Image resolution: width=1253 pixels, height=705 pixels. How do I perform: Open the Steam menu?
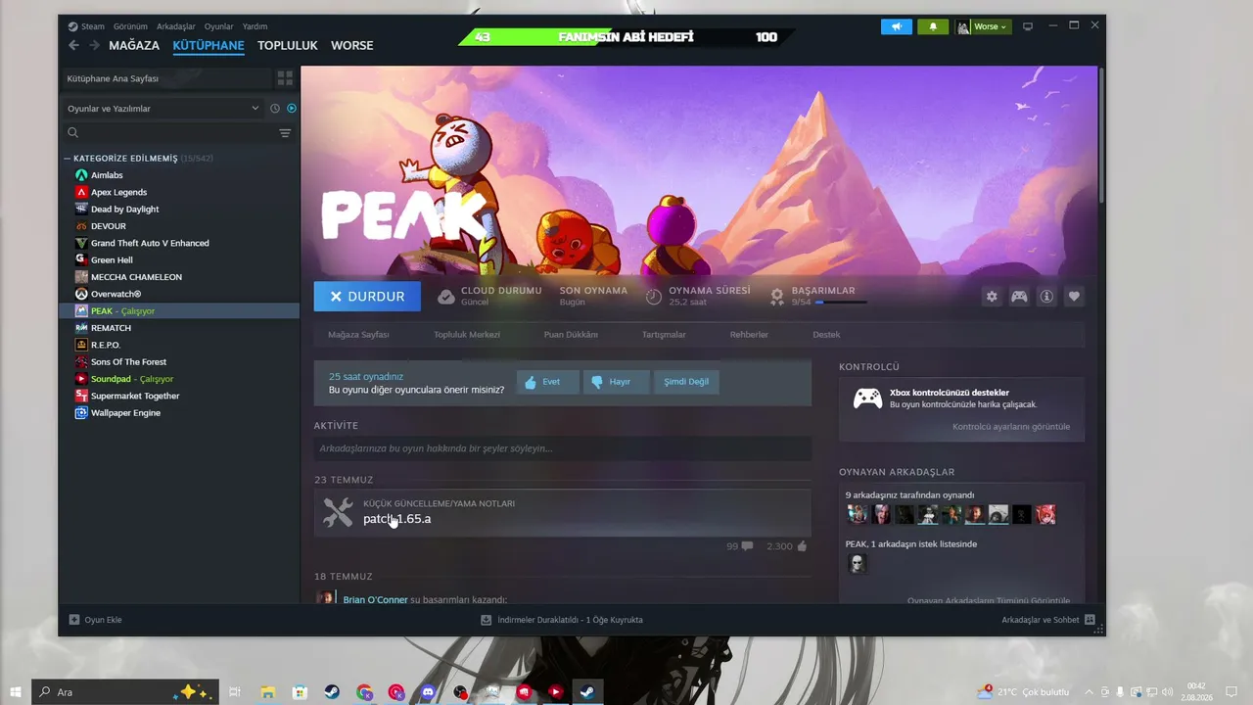coord(93,26)
